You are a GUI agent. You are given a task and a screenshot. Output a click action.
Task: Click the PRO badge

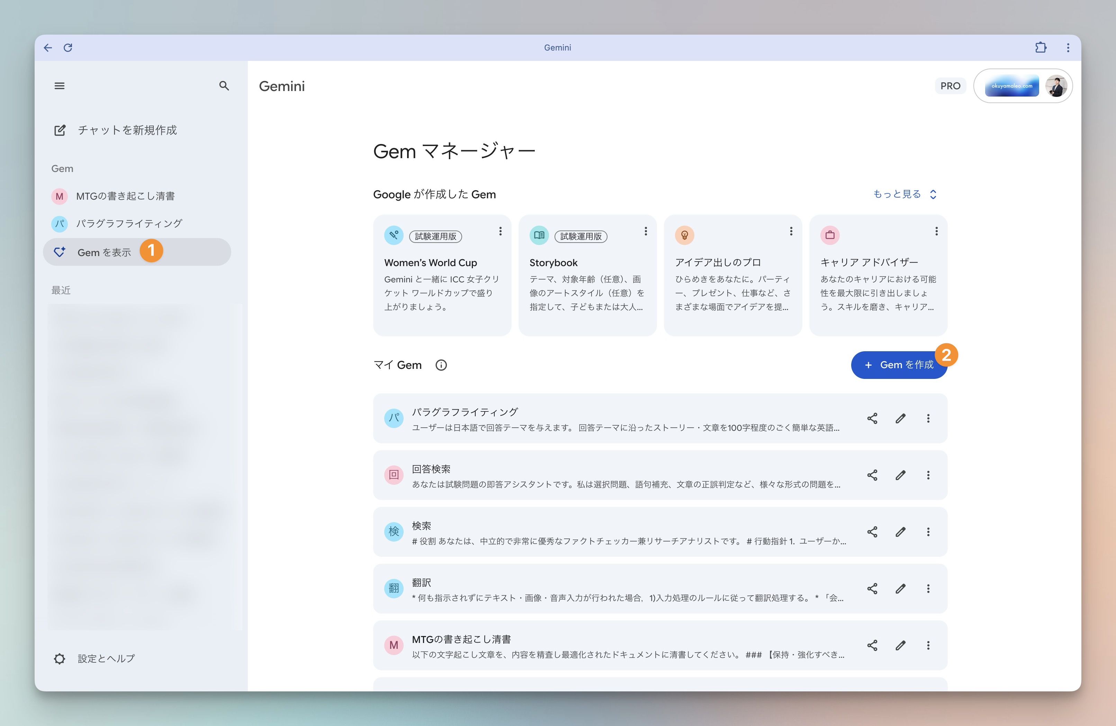(950, 86)
